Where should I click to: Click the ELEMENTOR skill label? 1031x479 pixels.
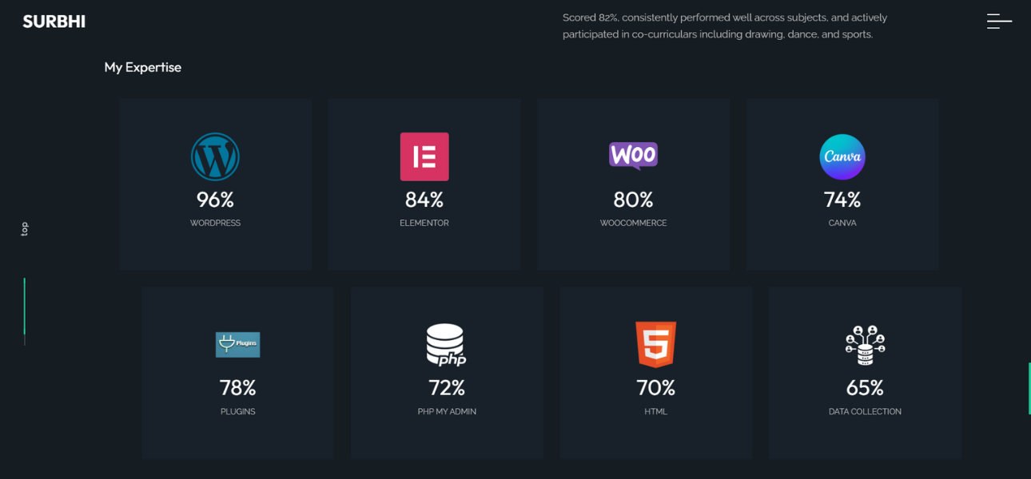[x=424, y=224]
